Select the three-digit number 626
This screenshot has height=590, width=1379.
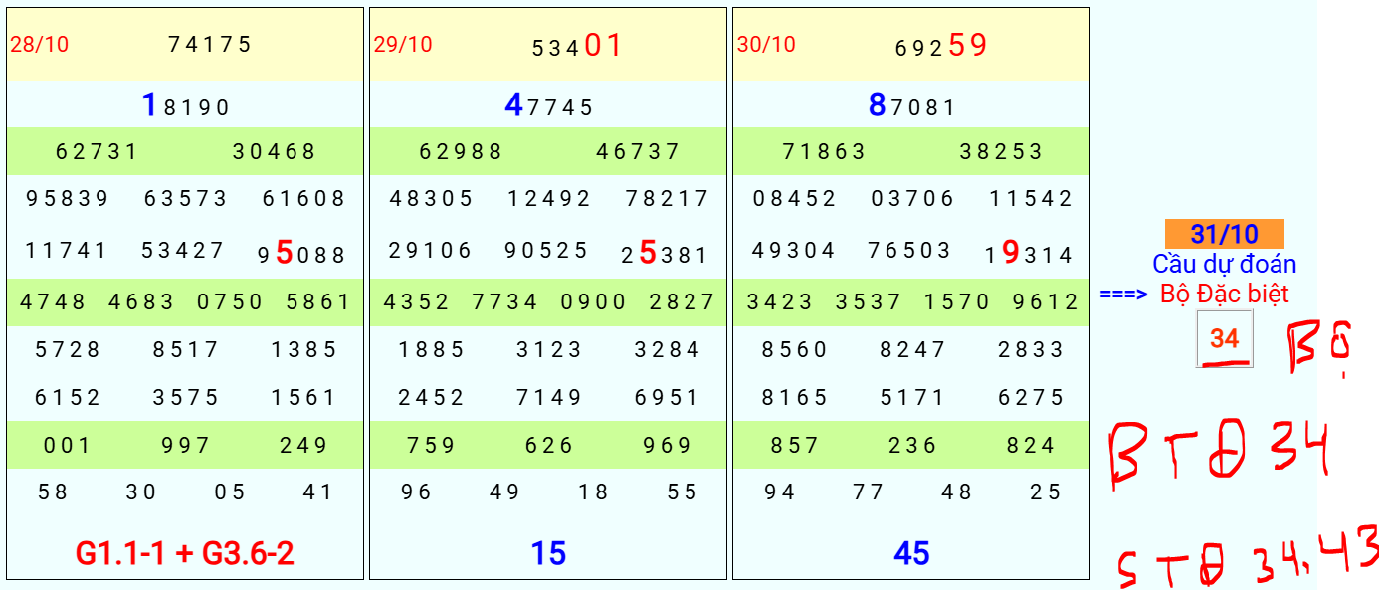(549, 446)
